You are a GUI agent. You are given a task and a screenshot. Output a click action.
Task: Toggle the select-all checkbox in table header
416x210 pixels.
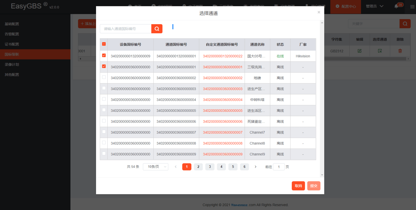pyautogui.click(x=104, y=44)
